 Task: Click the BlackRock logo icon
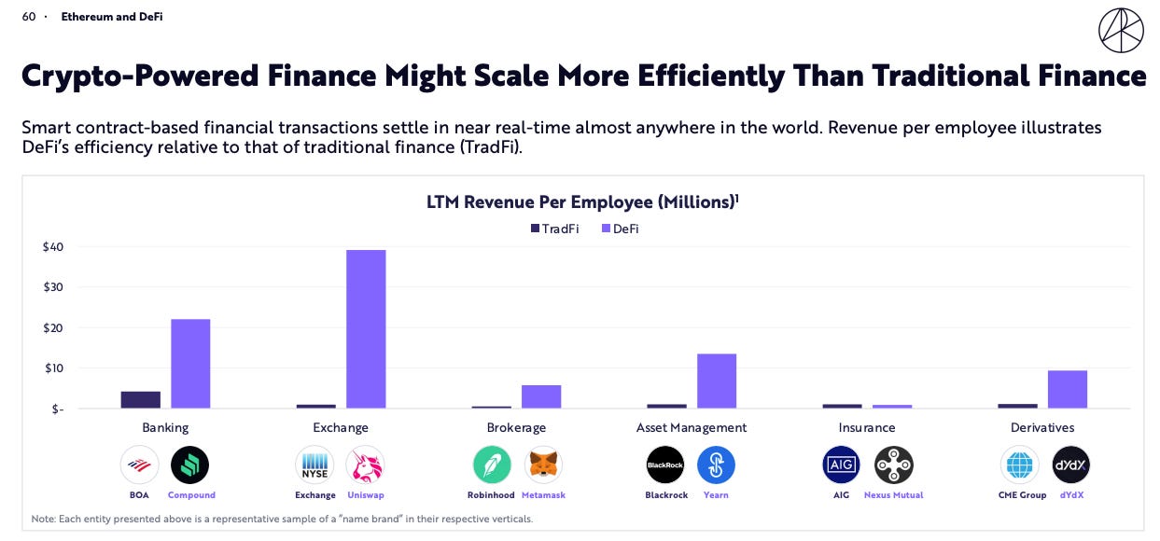pyautogui.click(x=665, y=465)
